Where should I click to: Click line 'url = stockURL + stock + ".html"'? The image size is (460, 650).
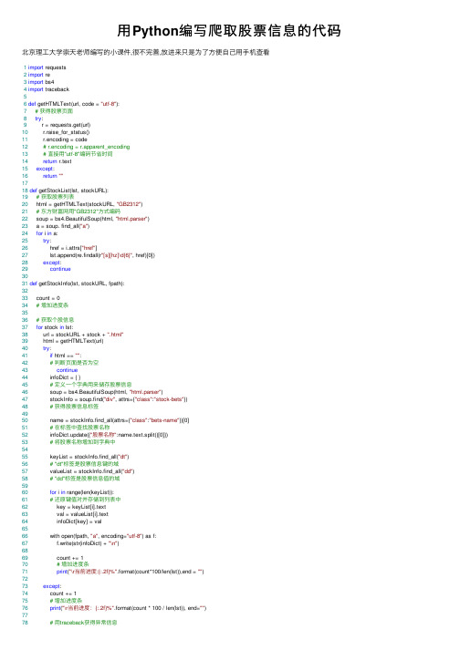pos(83,335)
